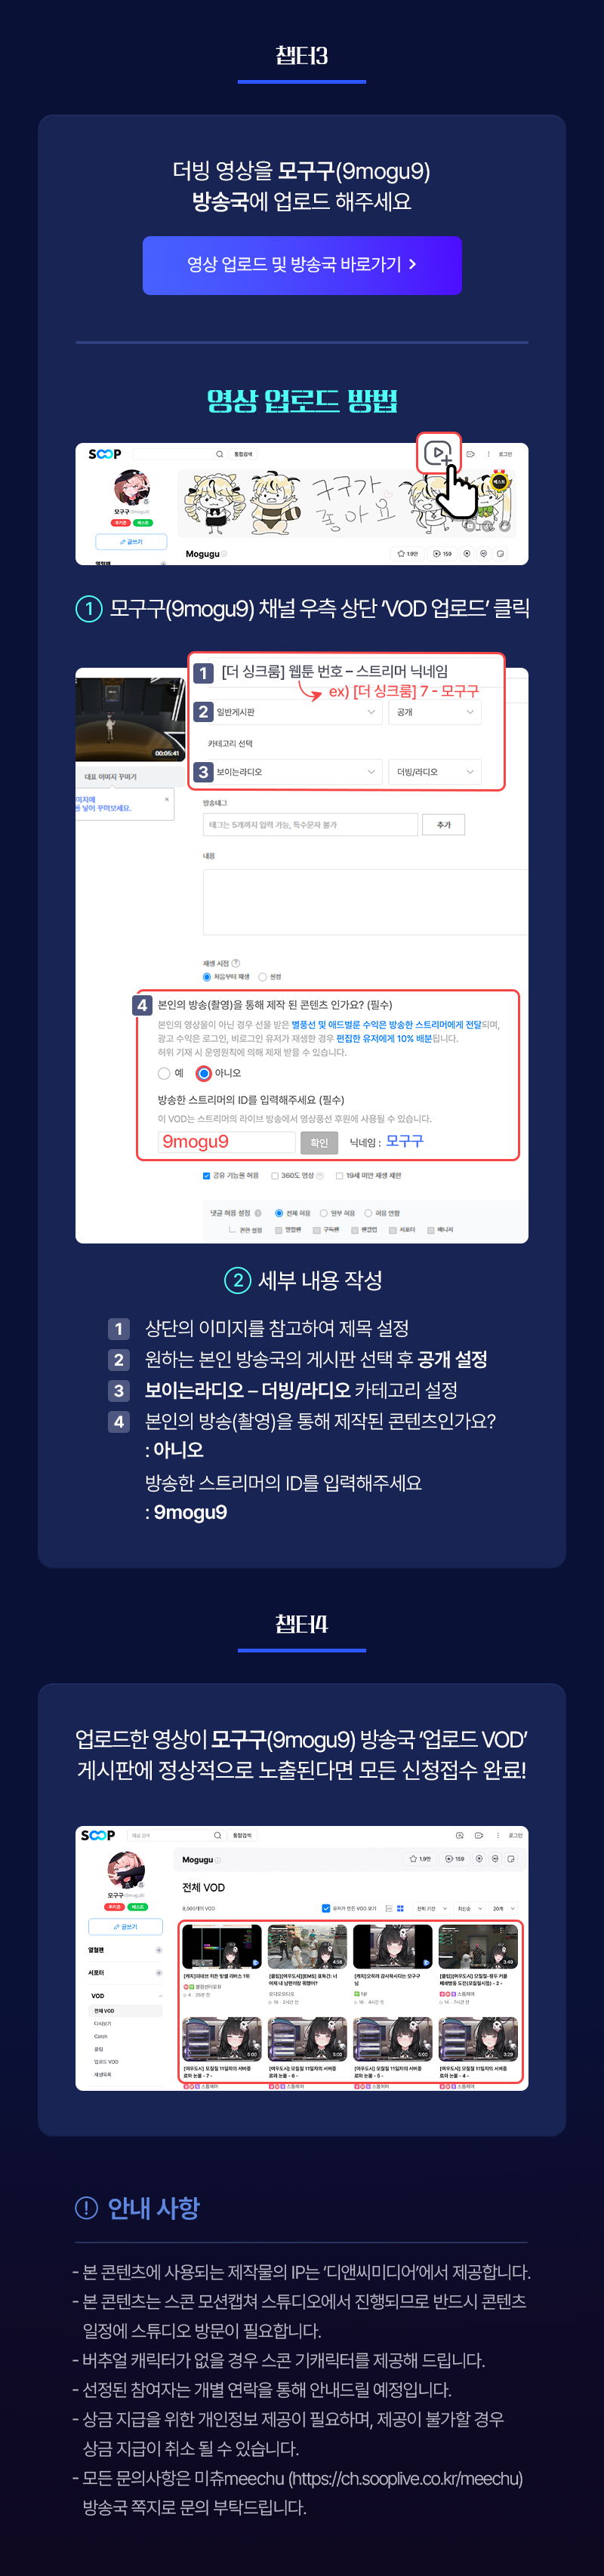Click the 확인 button next to 9mogu9
604x2576 pixels.
click(319, 1142)
